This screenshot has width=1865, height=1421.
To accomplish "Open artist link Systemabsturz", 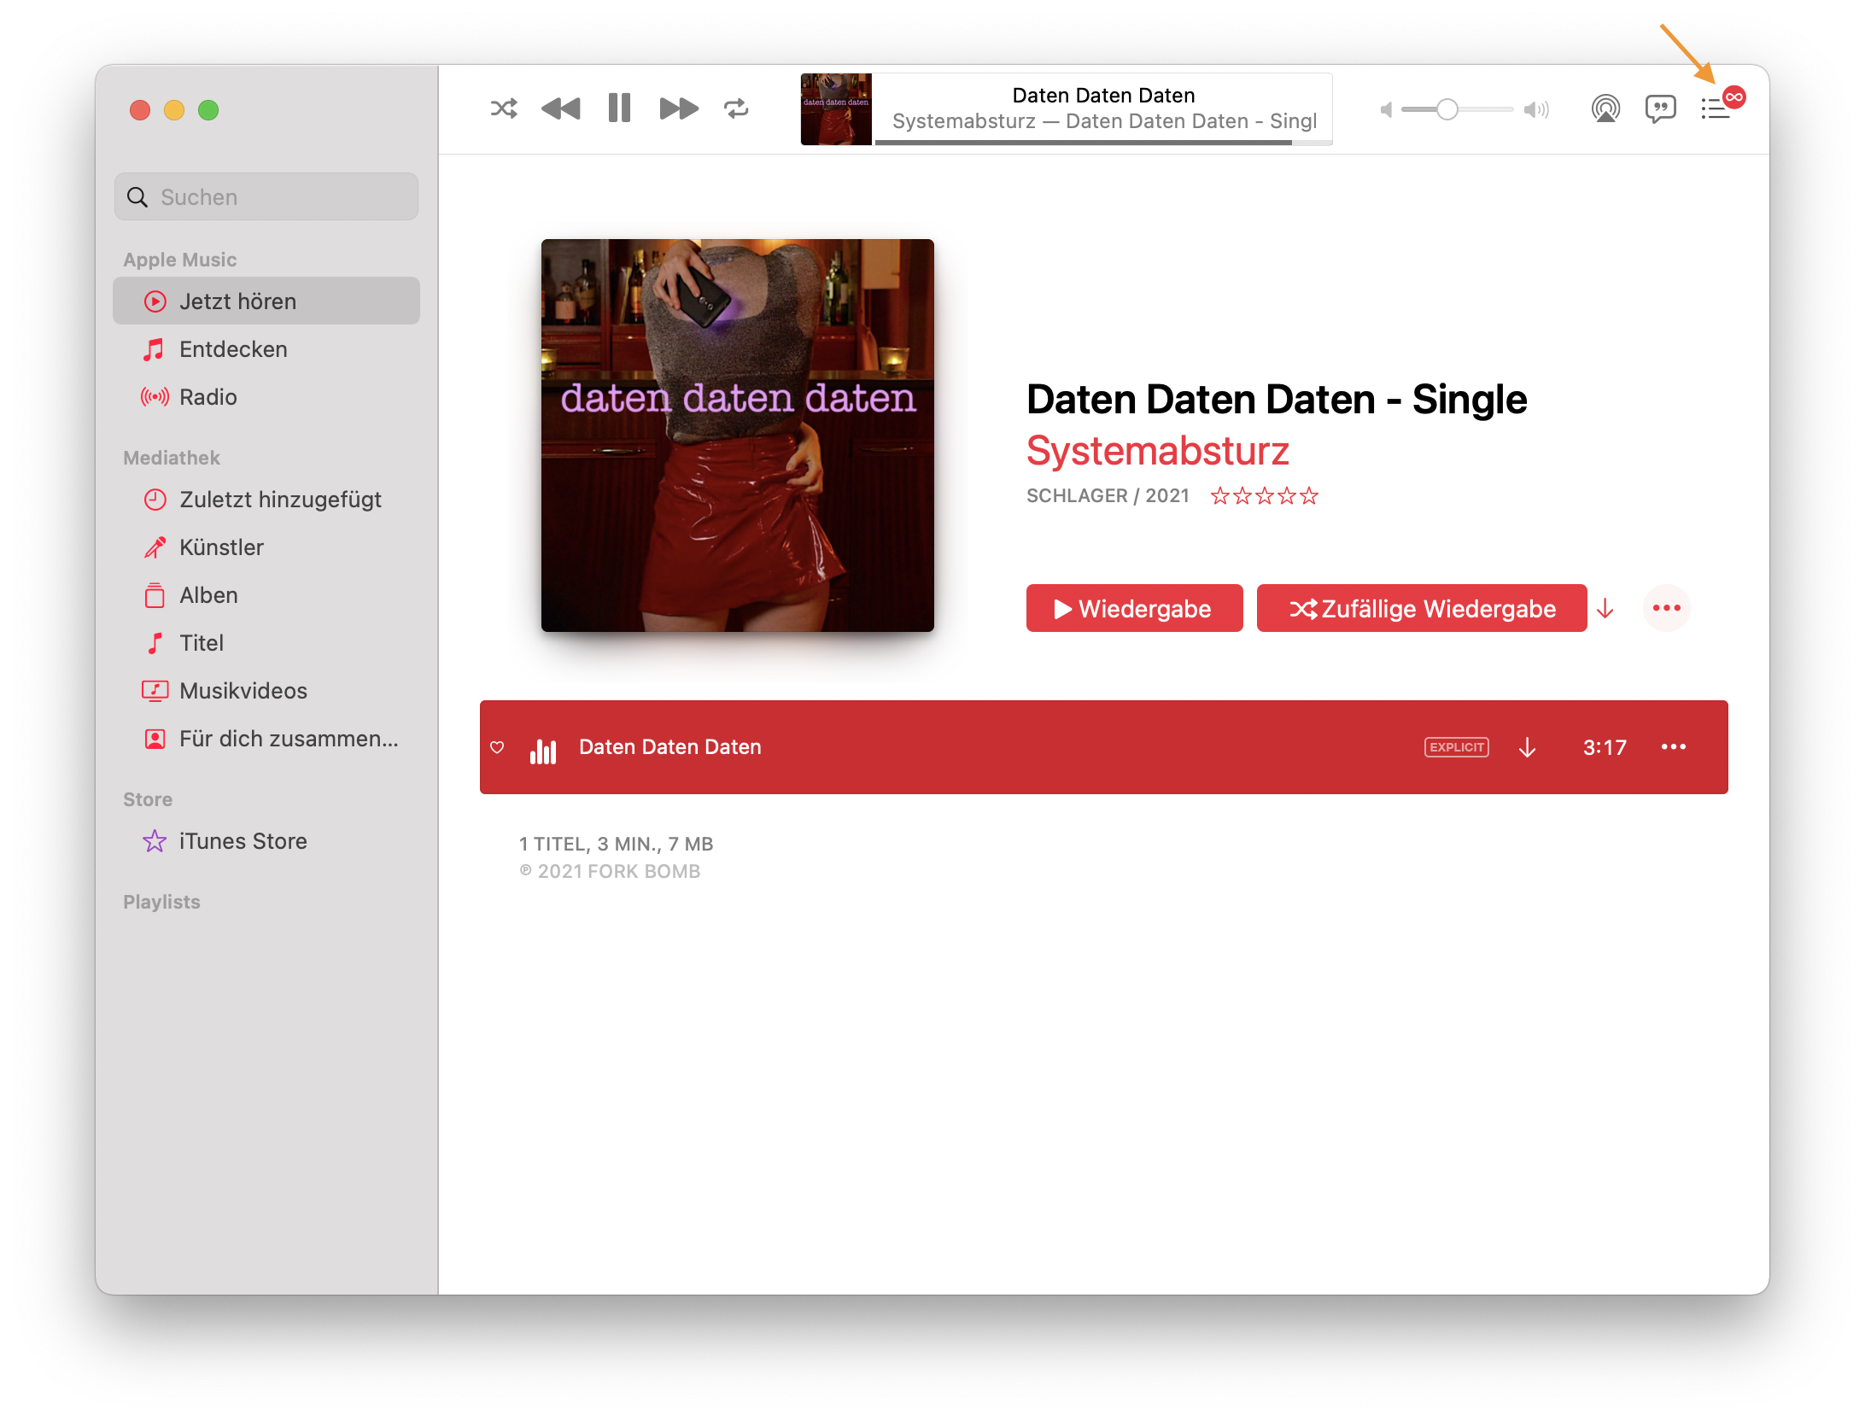I will pyautogui.click(x=1157, y=451).
